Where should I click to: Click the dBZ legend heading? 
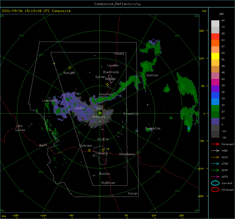(221, 14)
